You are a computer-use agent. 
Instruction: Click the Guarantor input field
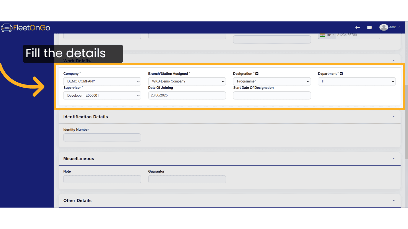pos(187,179)
